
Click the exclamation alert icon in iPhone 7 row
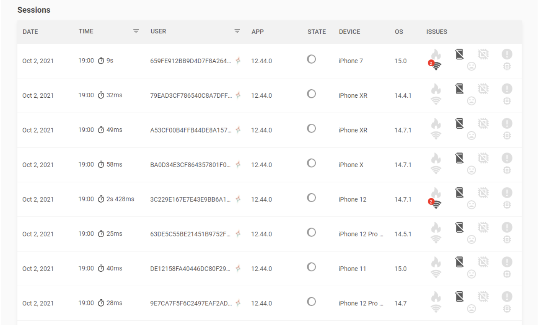click(x=507, y=54)
